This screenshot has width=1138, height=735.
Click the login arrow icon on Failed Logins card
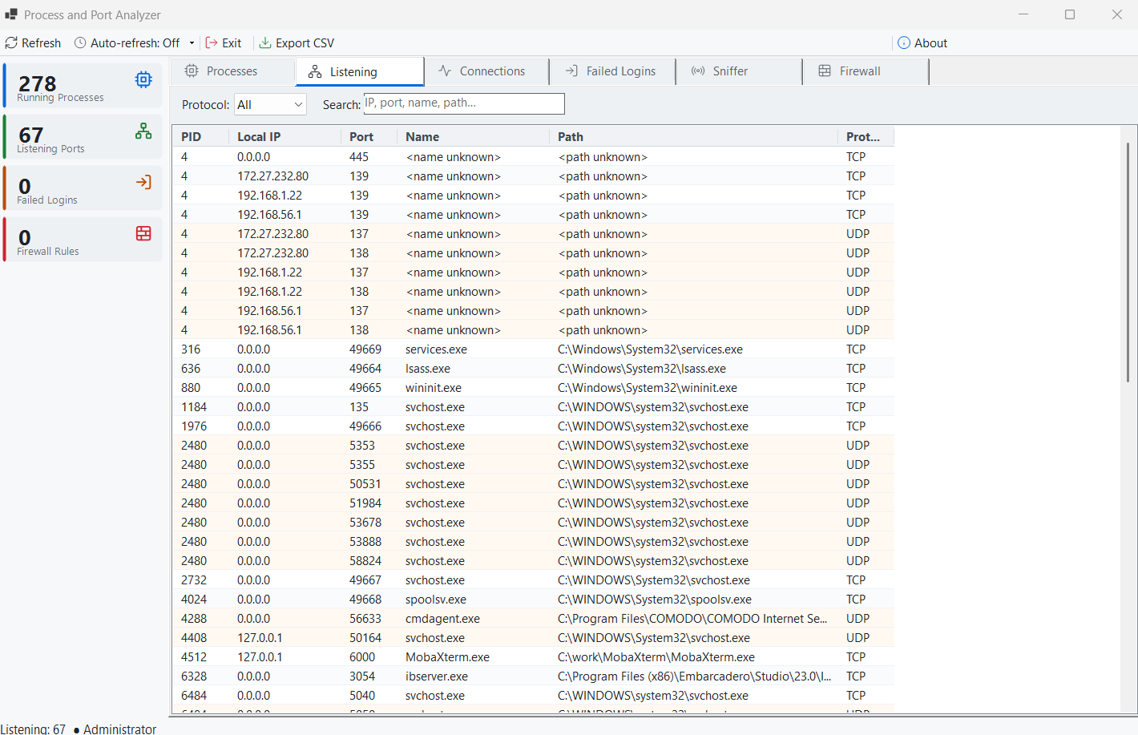click(x=143, y=182)
